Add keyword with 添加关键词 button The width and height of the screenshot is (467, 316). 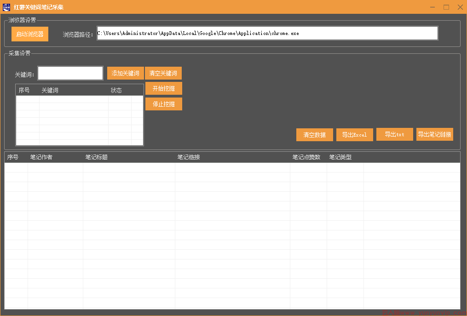126,73
